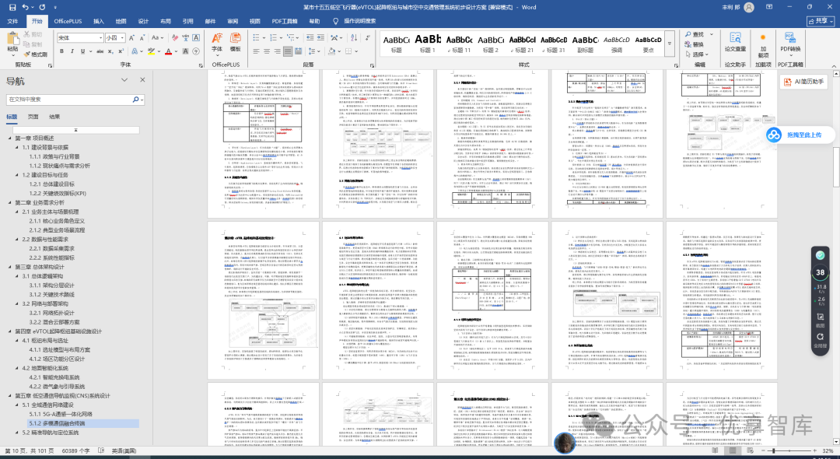Jump to heading 3.2.2 混合云部署方案
Viewport: 840px width, 459px height.
pyautogui.click(x=54, y=322)
